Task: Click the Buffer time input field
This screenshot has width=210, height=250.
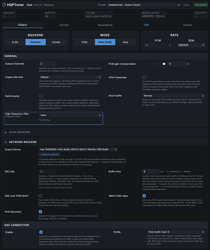Action: (151, 171)
